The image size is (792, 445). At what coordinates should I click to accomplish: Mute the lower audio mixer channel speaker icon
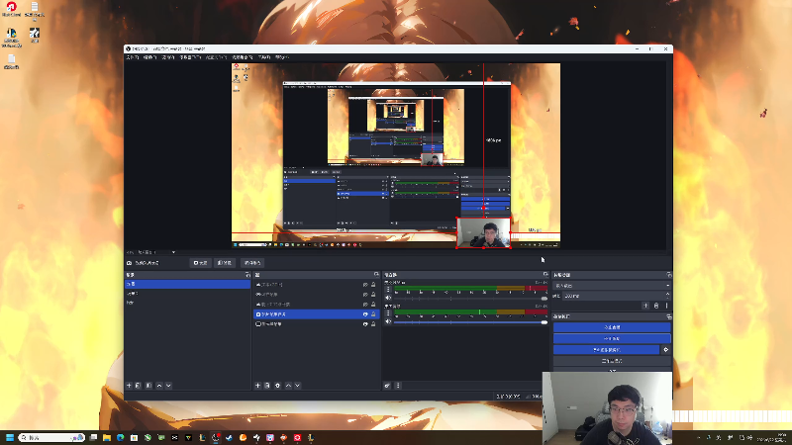point(388,321)
